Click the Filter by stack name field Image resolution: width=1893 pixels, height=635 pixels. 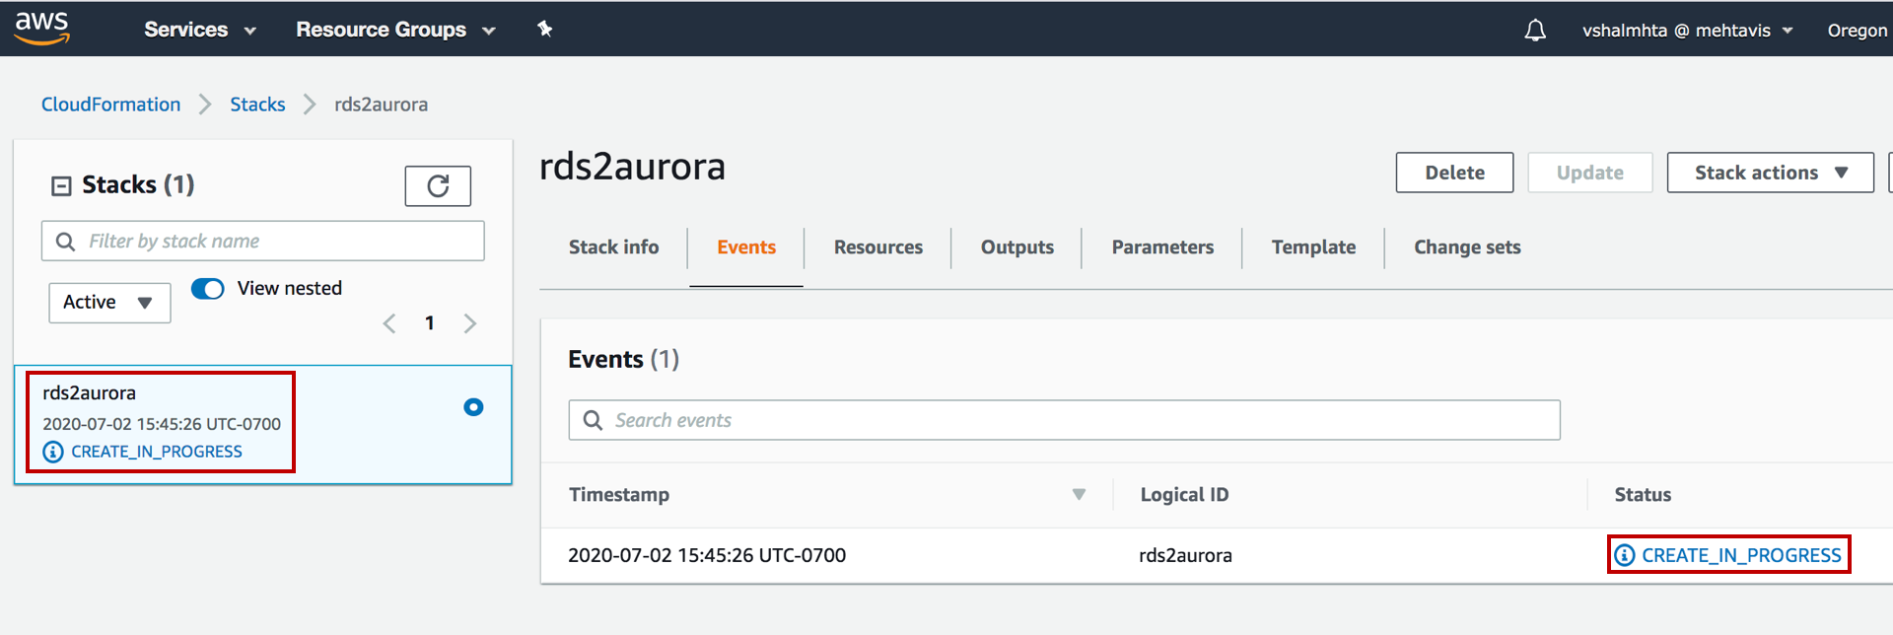(x=262, y=242)
